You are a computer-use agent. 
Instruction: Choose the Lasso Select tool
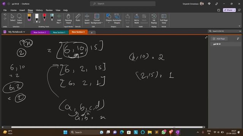[19, 19]
